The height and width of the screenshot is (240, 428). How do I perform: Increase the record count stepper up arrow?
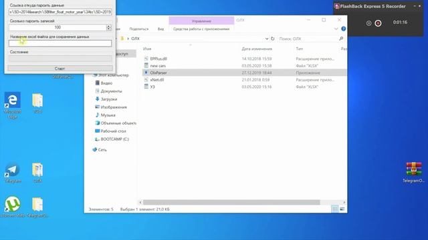[109, 26]
